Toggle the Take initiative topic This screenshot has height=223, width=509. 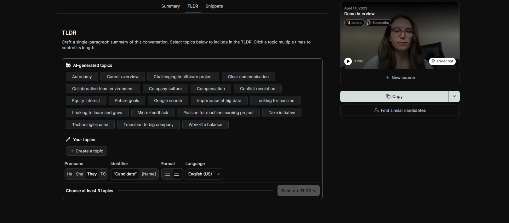[282, 112]
